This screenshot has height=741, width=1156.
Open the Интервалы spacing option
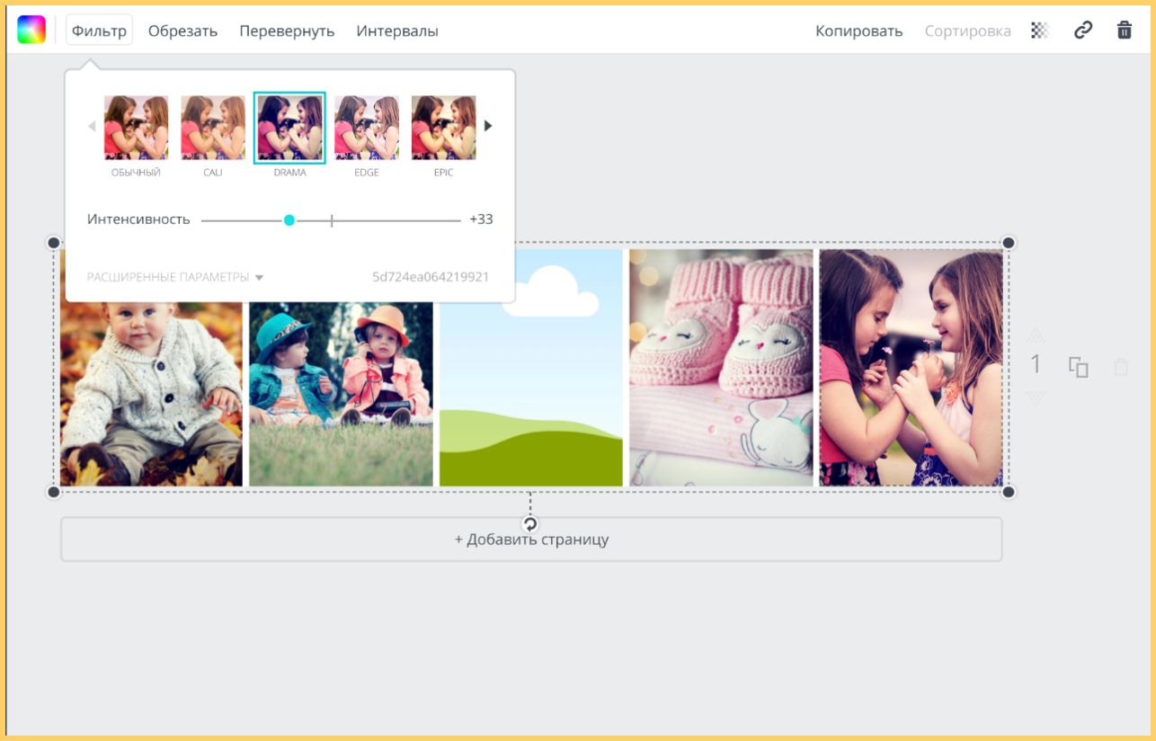point(397,31)
